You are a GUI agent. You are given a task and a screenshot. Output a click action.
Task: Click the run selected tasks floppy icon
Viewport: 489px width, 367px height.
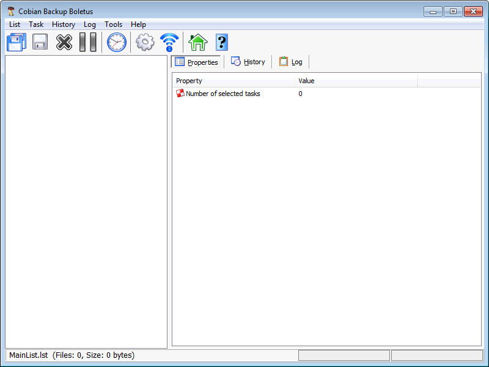[x=40, y=42]
